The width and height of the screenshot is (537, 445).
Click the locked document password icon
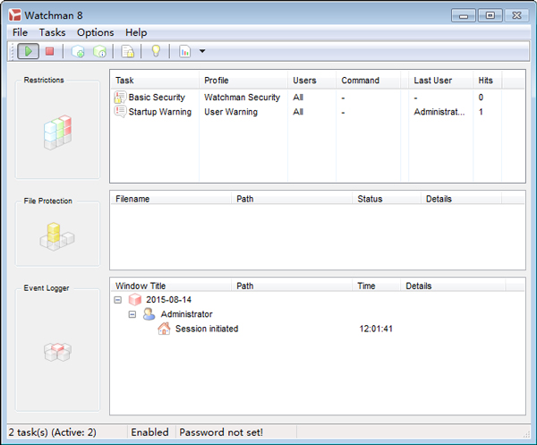[127, 51]
